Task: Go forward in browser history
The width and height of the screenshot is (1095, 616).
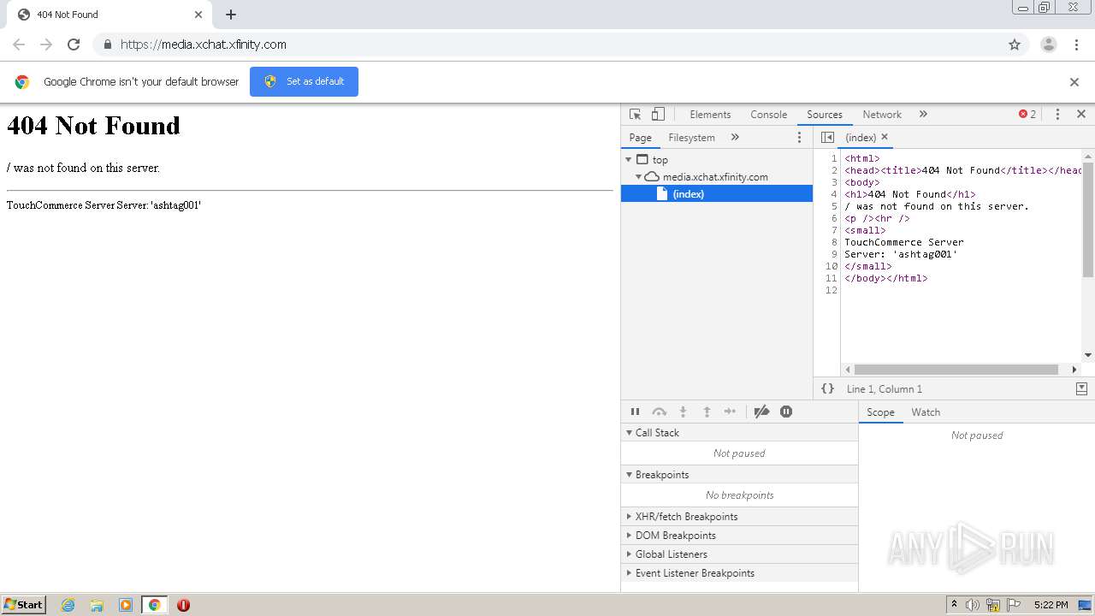Action: click(46, 44)
